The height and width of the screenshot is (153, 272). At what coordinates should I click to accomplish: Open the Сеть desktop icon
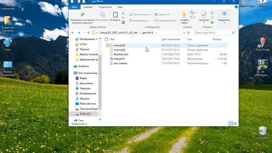point(8,45)
